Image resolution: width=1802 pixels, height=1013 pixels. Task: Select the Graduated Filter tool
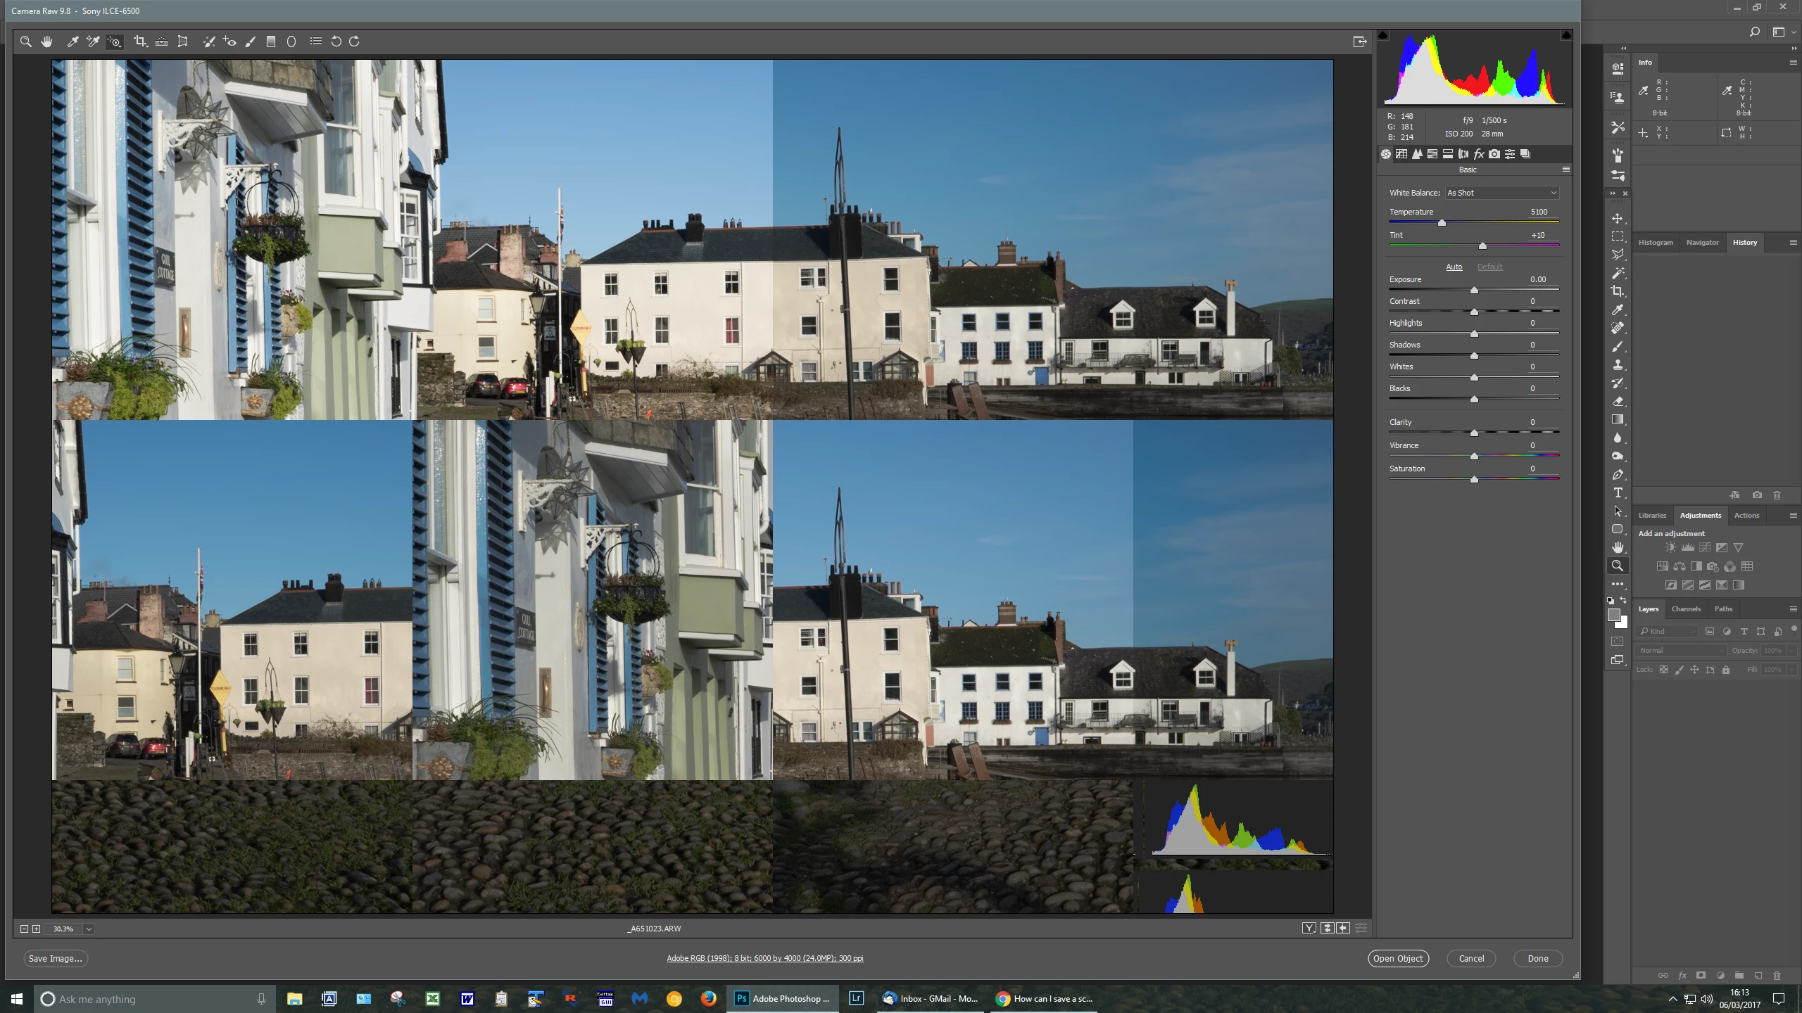tap(270, 42)
